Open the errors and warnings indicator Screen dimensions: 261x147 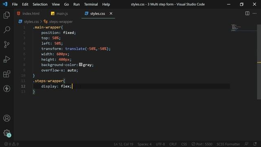click(x=11, y=144)
